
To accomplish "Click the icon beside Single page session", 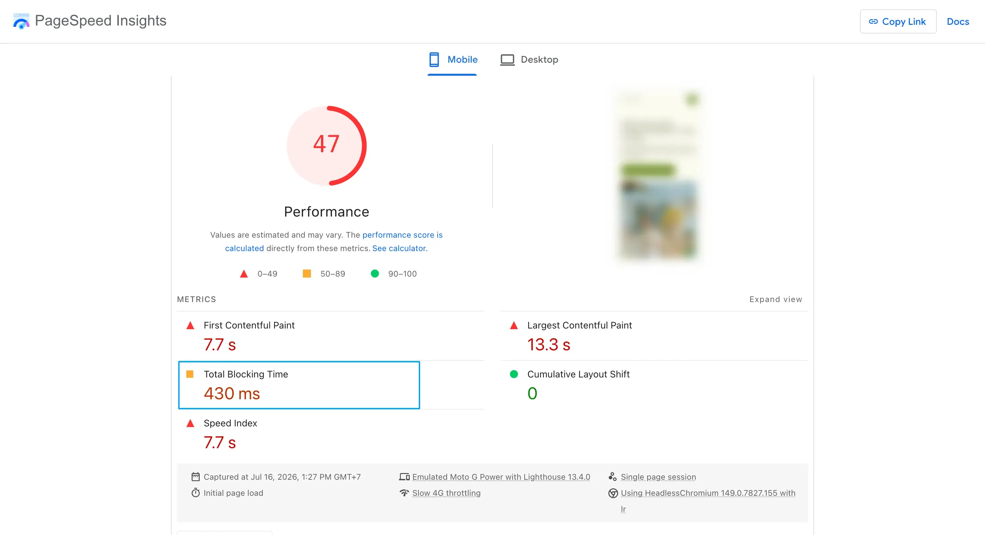I will (612, 477).
